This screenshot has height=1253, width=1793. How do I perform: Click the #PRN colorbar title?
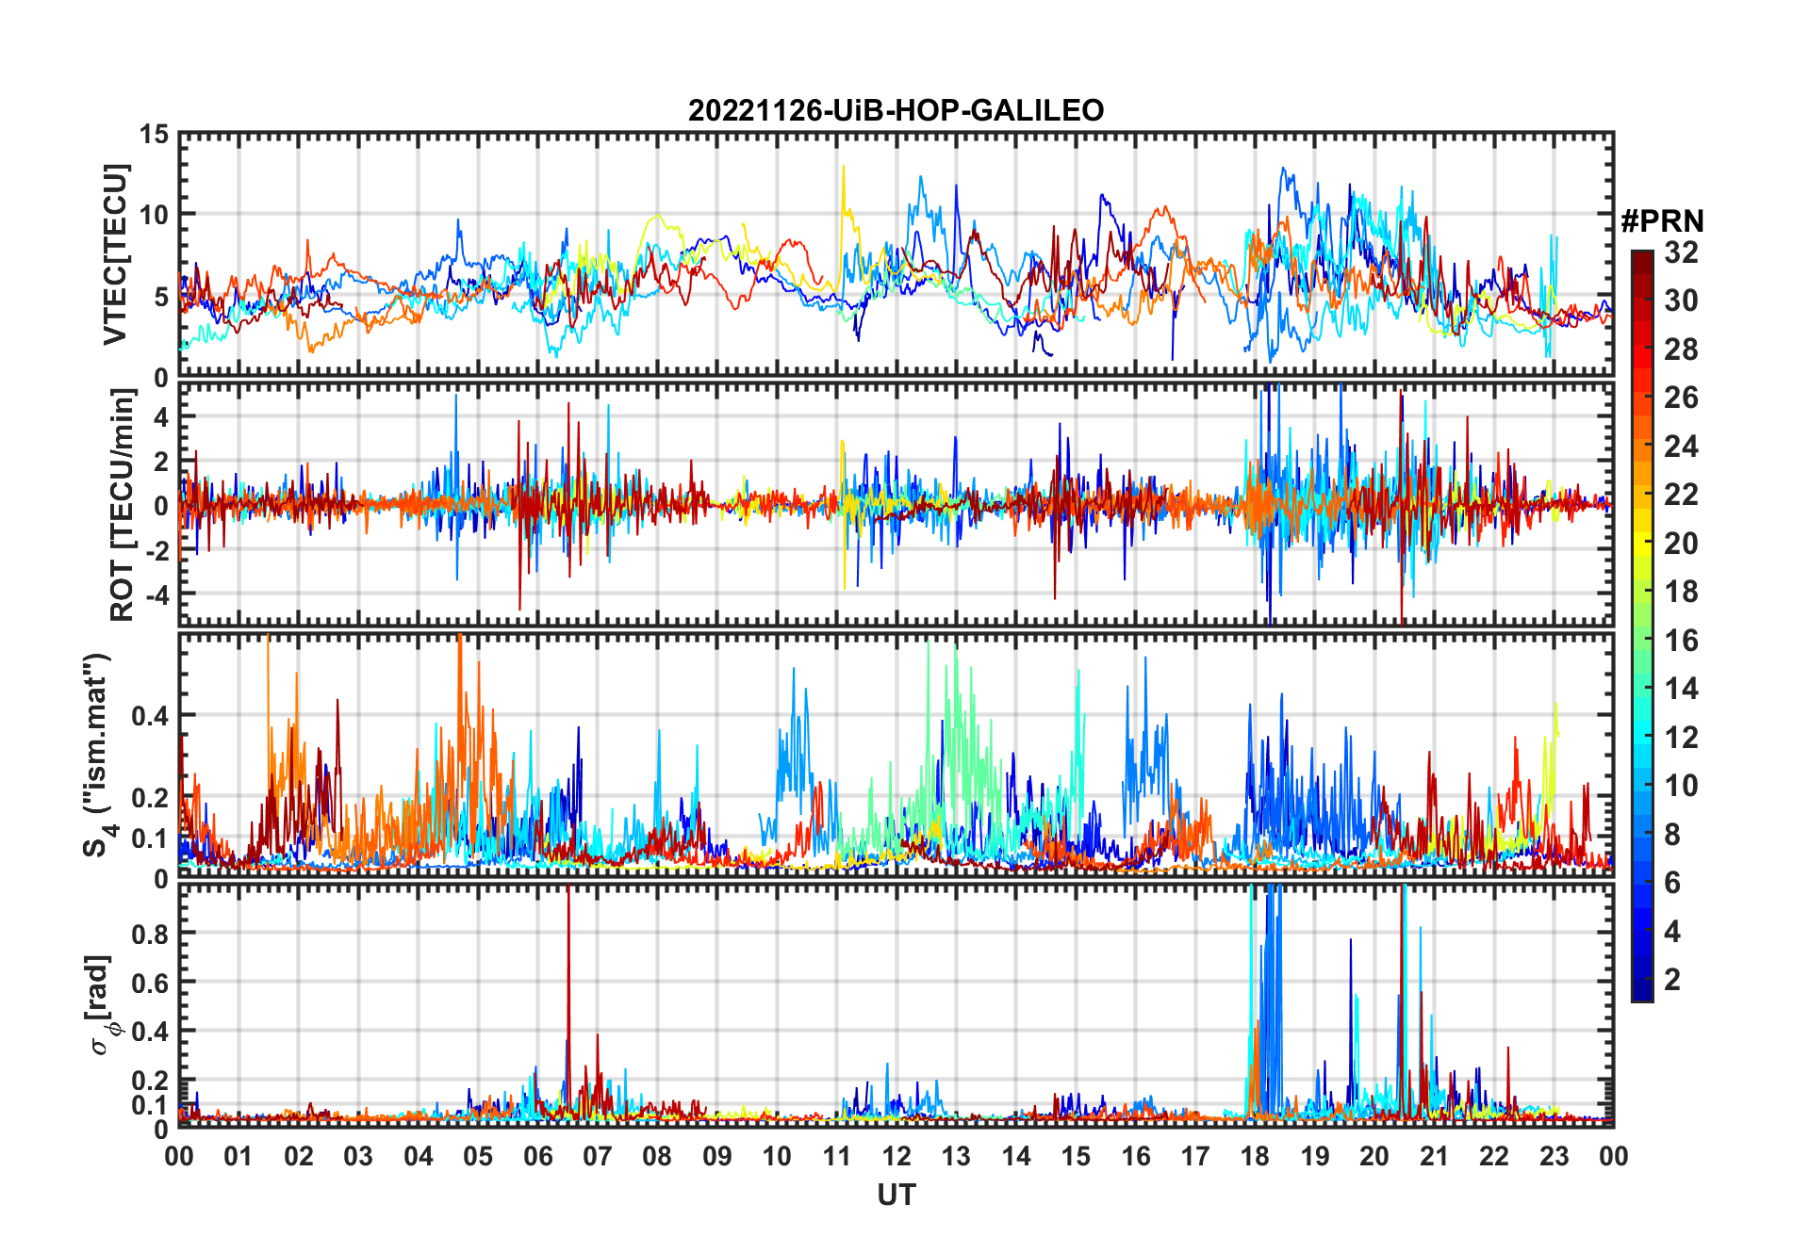click(1662, 221)
